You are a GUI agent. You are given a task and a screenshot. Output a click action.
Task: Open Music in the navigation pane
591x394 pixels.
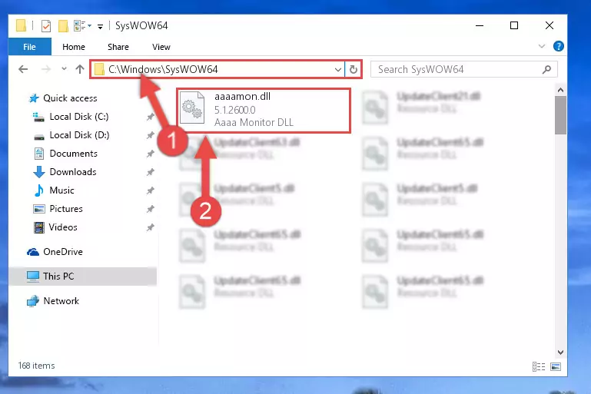point(61,190)
